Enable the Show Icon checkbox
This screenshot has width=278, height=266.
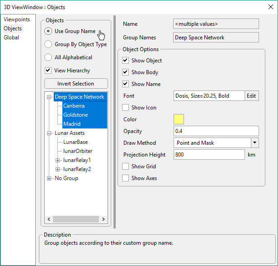pyautogui.click(x=125, y=108)
